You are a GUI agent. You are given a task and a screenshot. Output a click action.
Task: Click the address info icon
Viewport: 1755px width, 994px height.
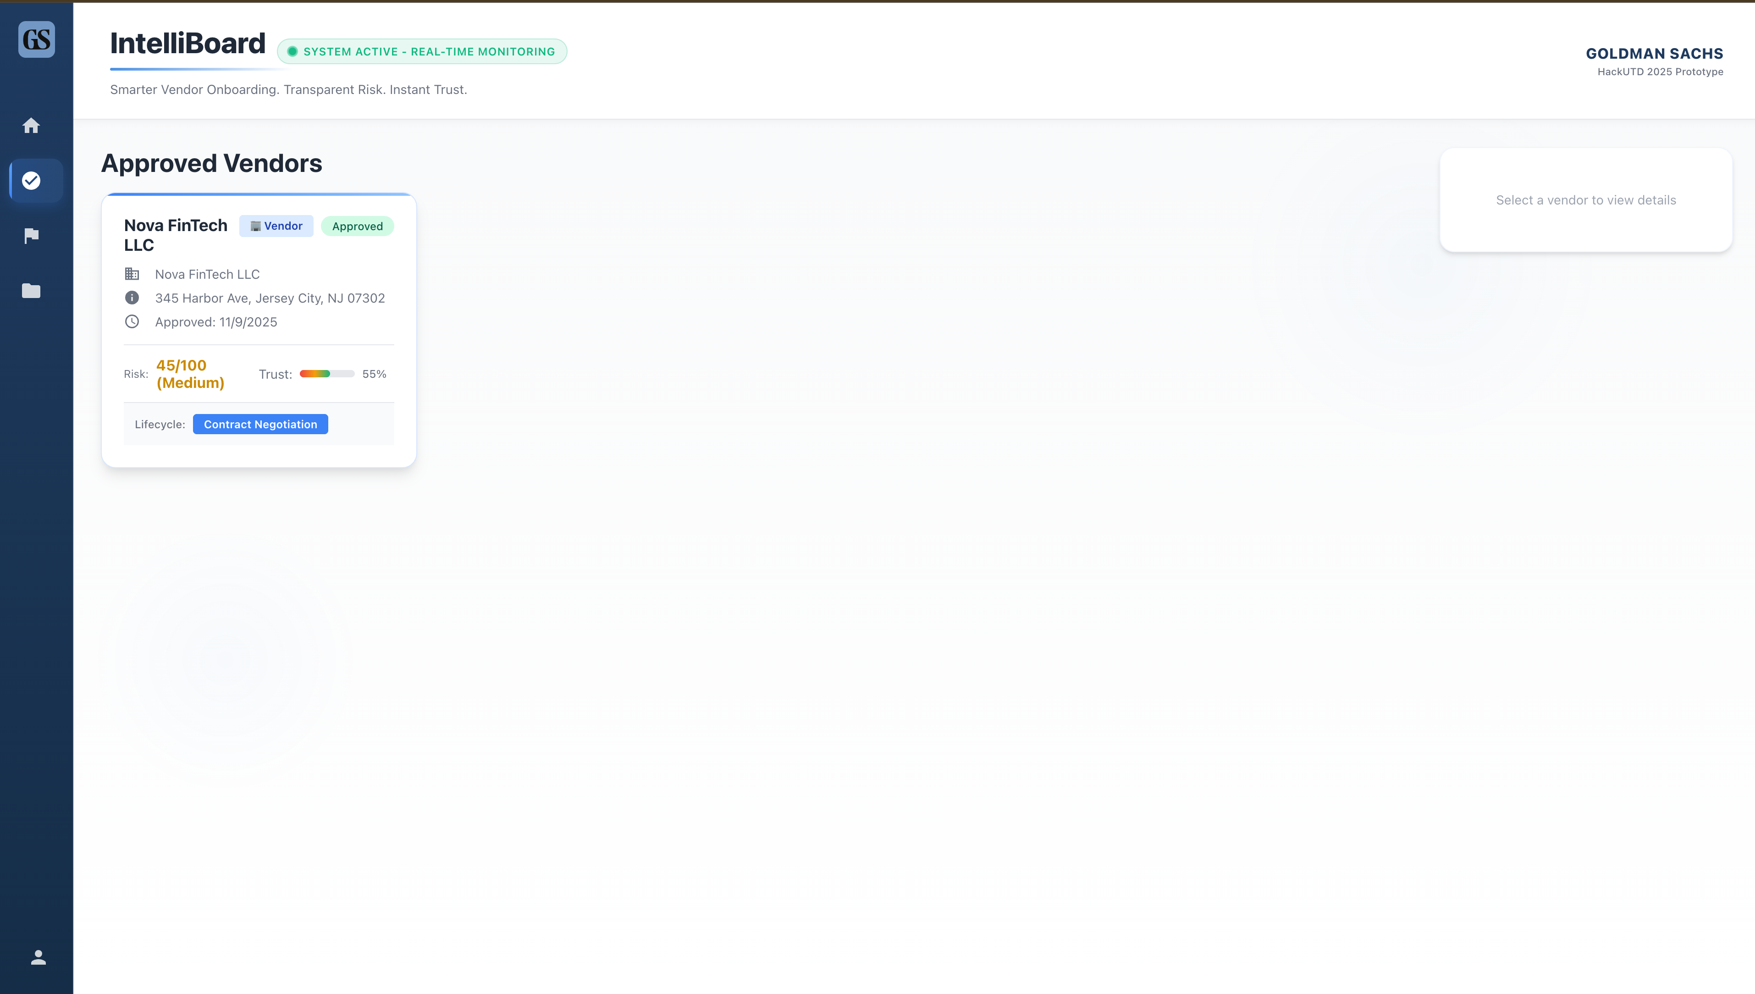[x=132, y=298]
